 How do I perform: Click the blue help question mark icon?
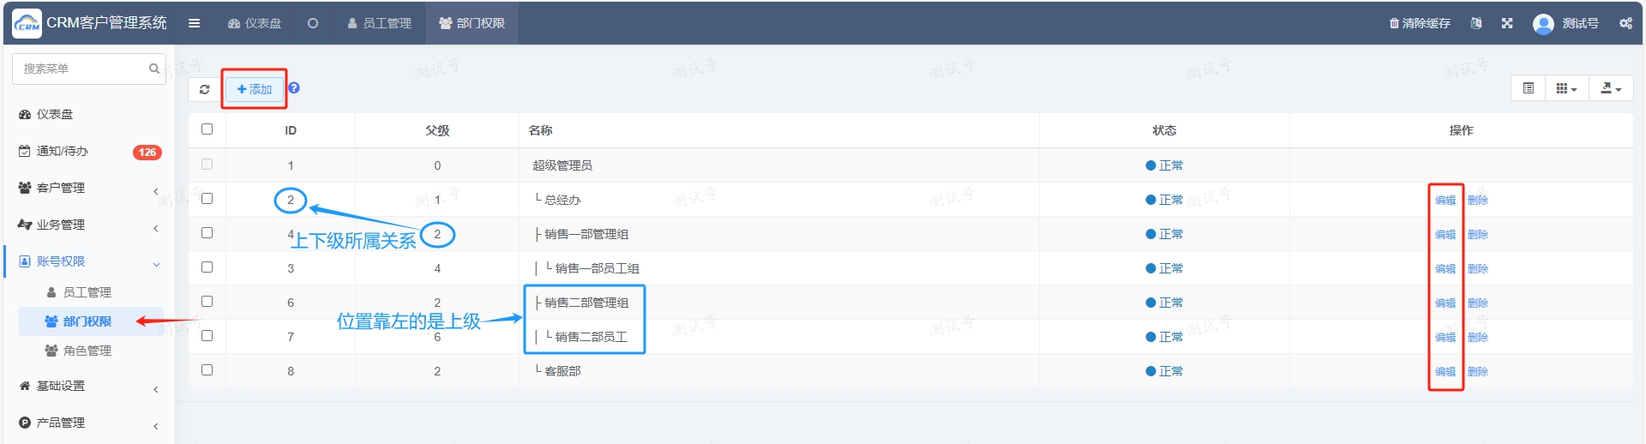(294, 88)
